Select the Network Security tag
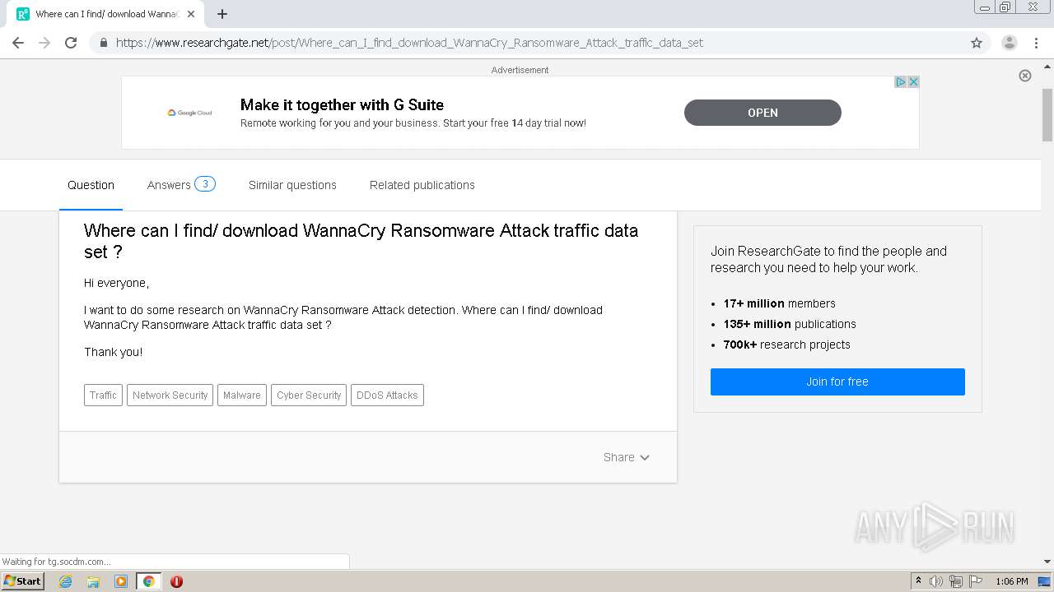Viewport: 1054px width, 592px height. (170, 395)
